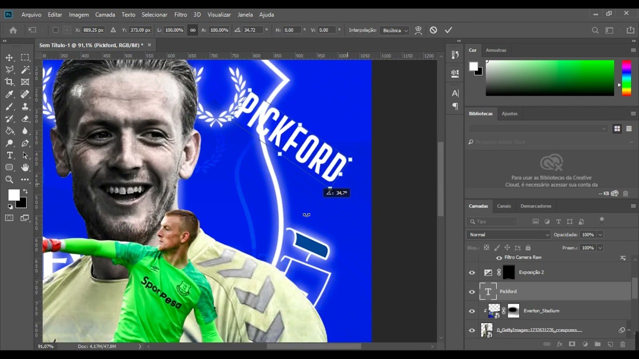The image size is (639, 359).
Task: Open the Interpolação Bicúbica dropdown
Action: click(394, 30)
